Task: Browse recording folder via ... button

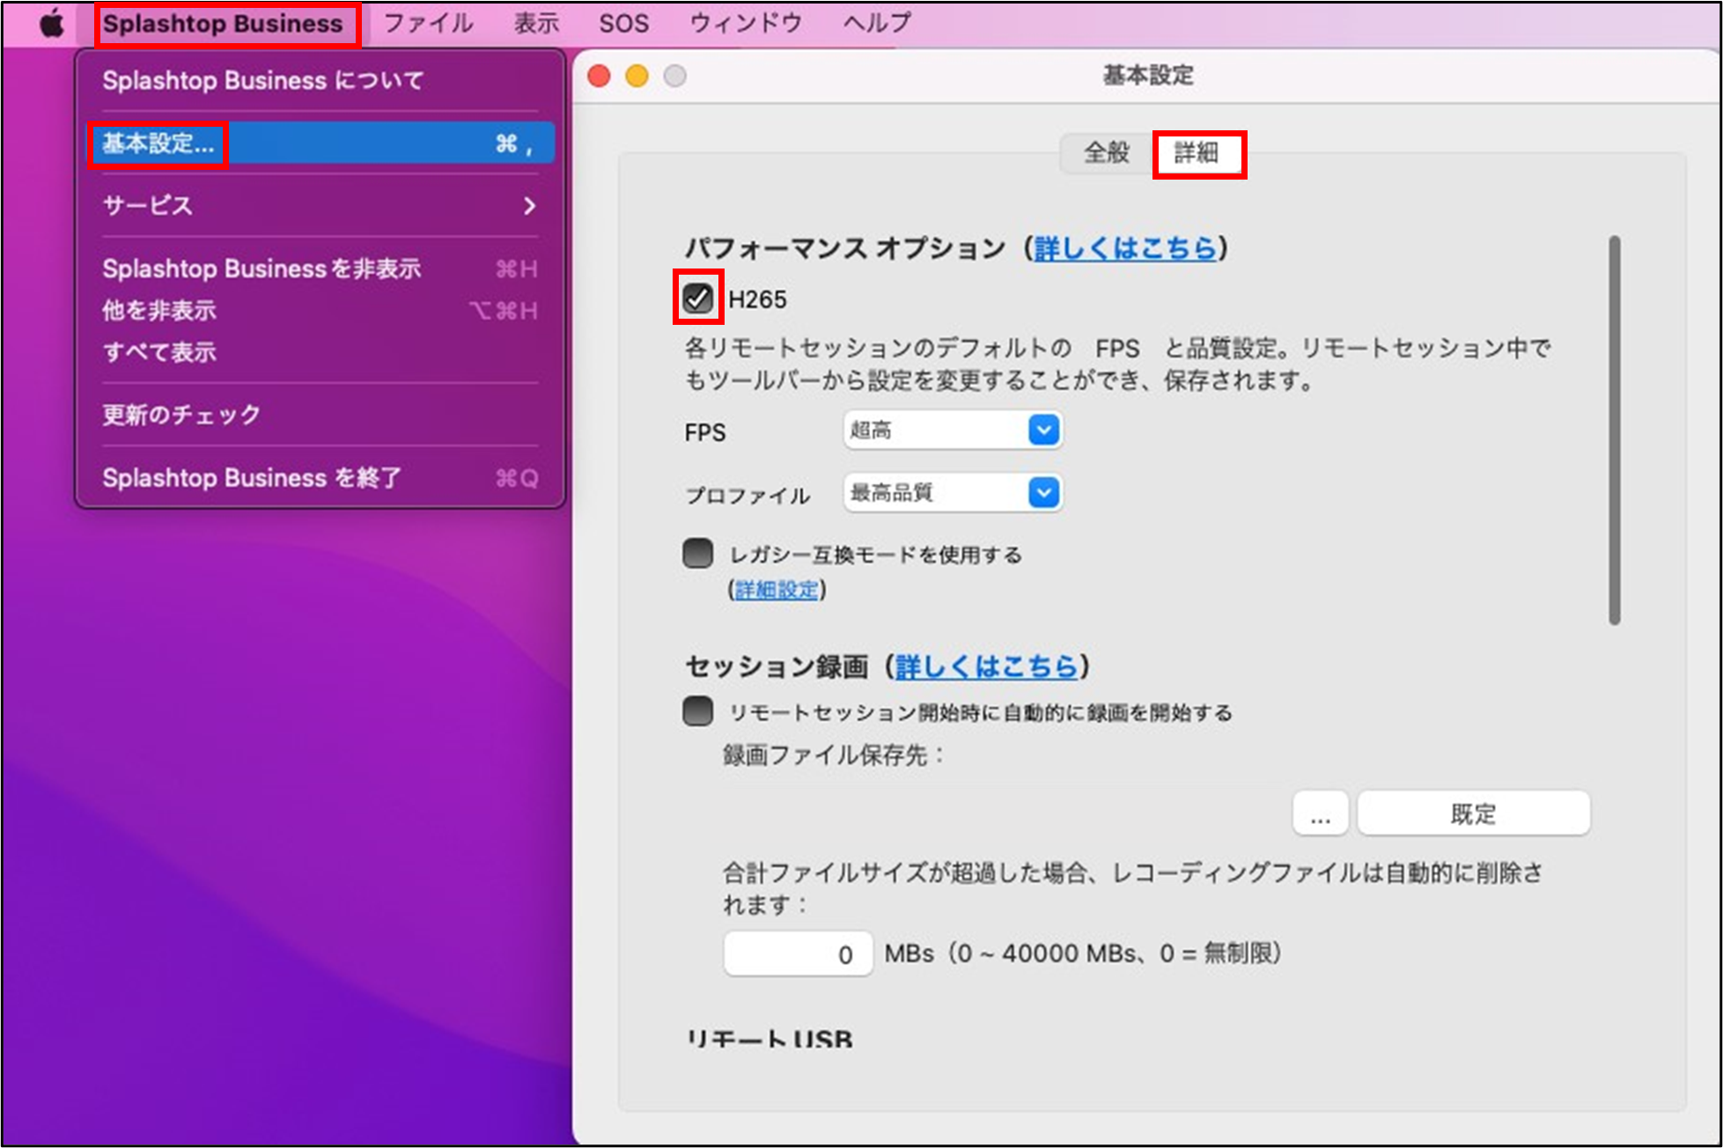Action: click(x=1320, y=813)
